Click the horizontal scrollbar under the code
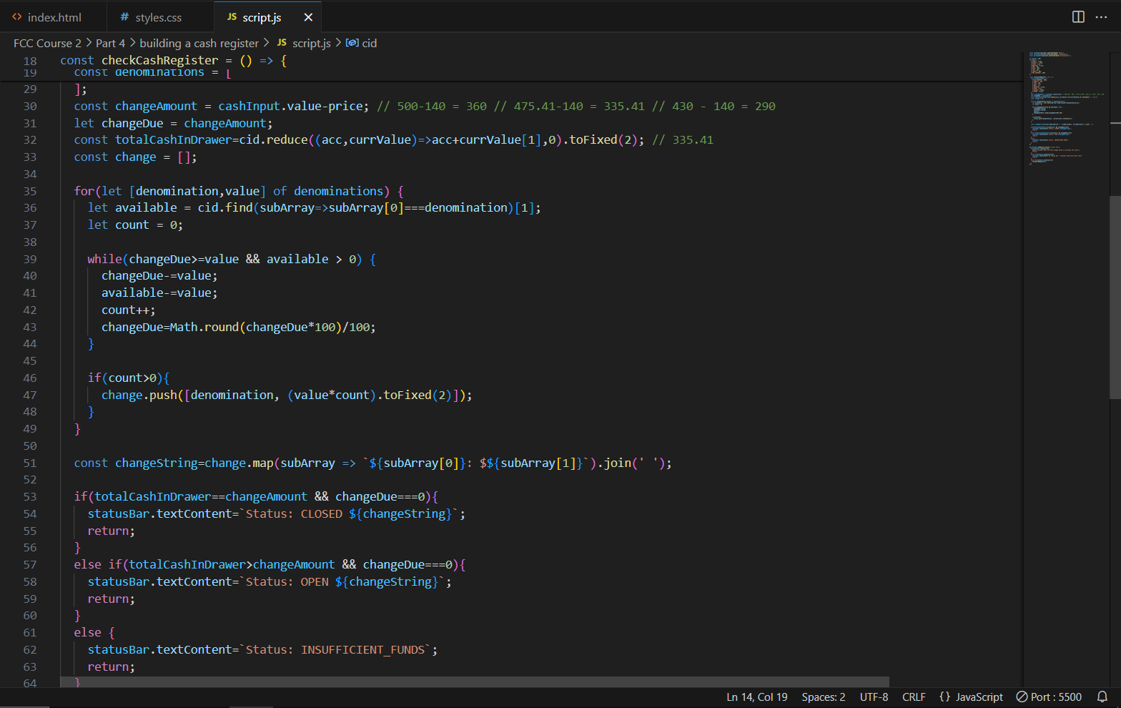The height and width of the screenshot is (708, 1121). click(x=475, y=682)
